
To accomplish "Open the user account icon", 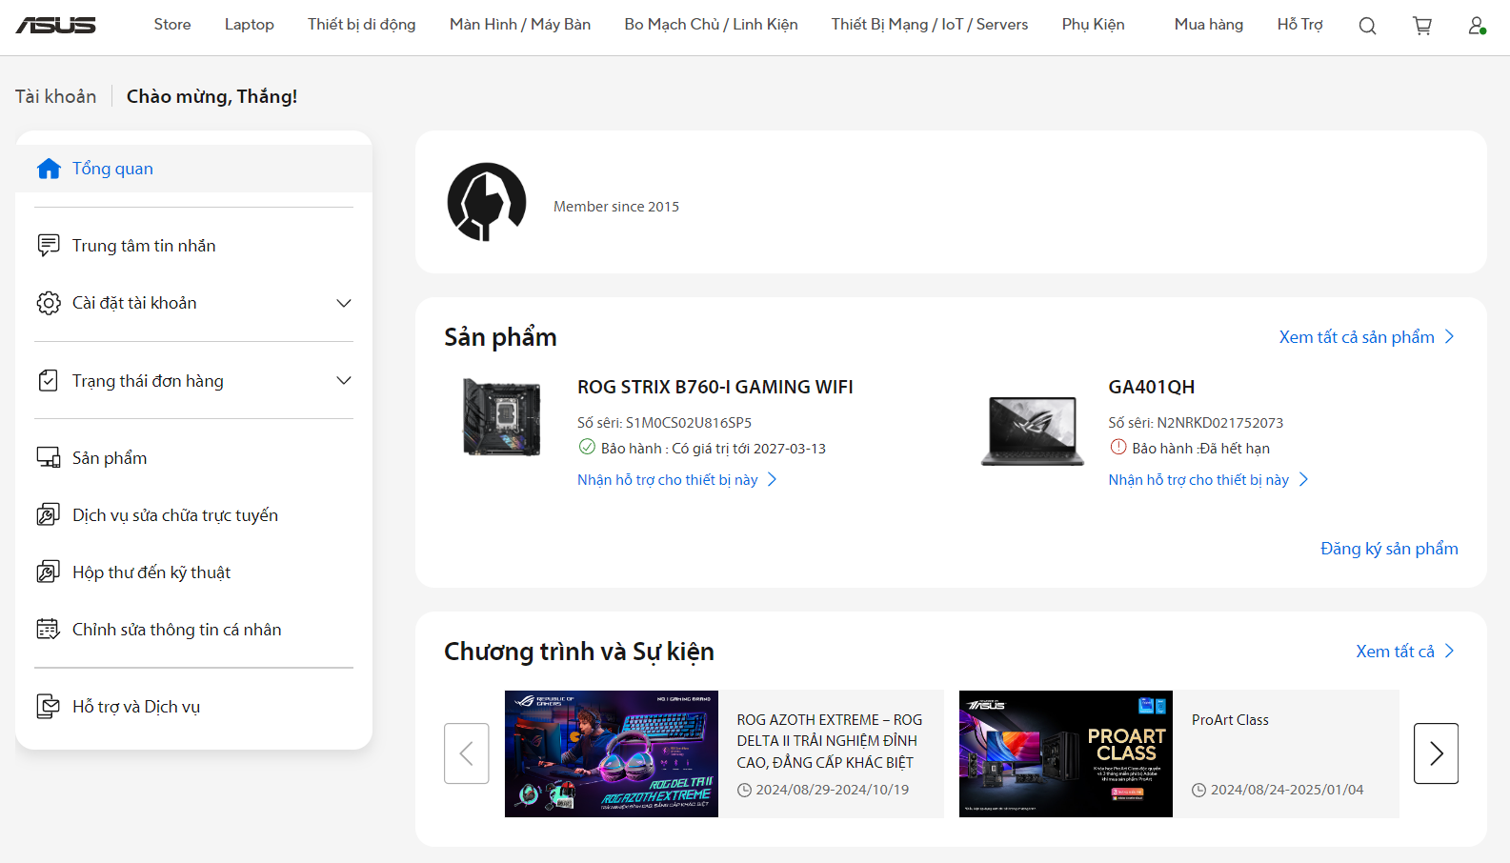I will [x=1477, y=26].
